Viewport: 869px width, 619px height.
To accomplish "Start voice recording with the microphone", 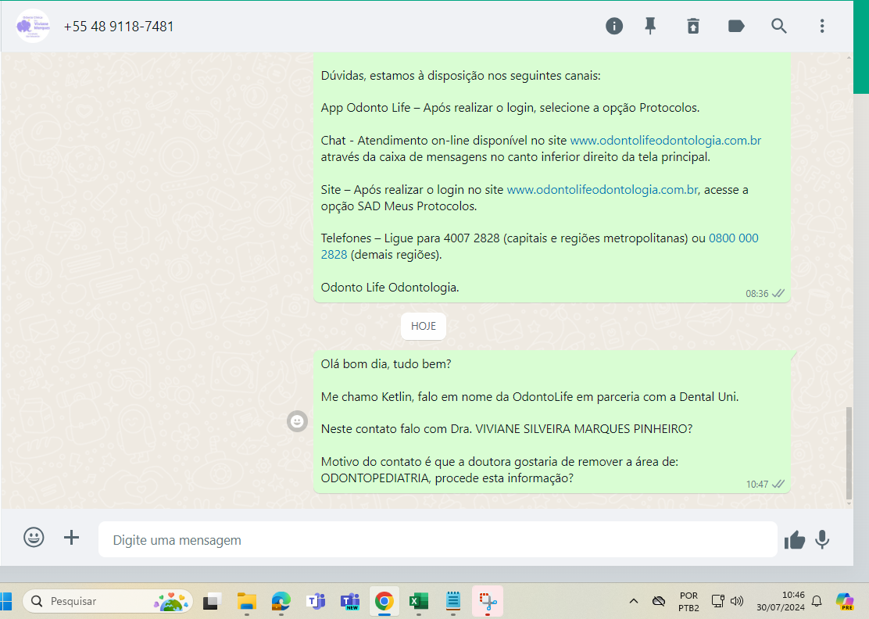I will [x=822, y=539].
